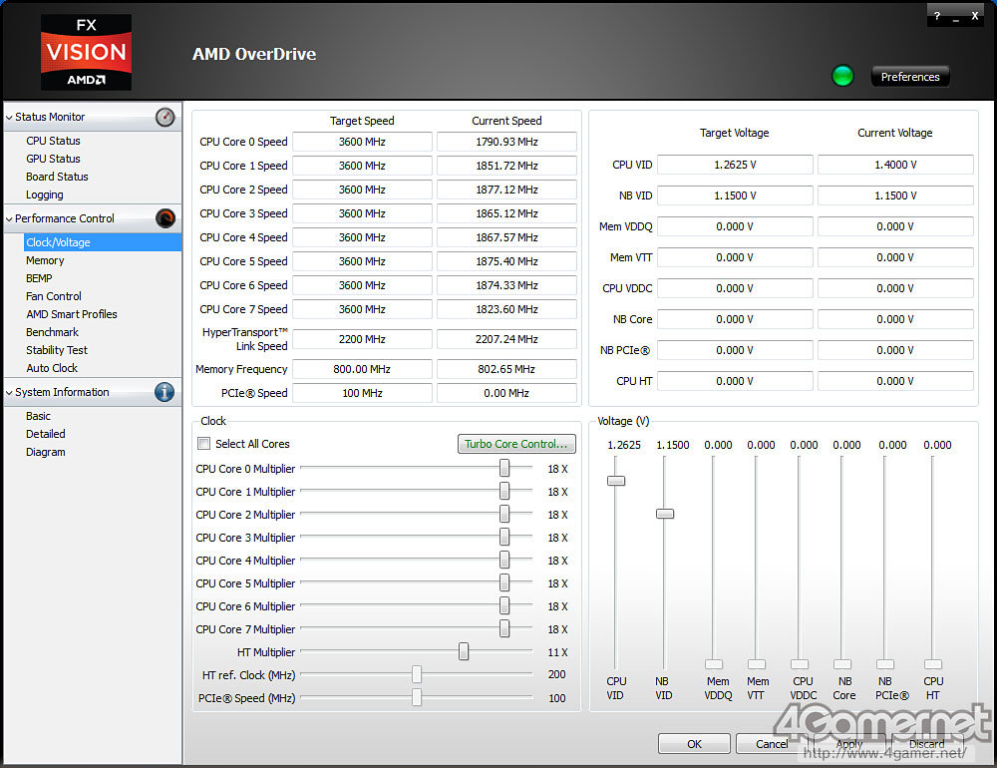Open the BEMP page

[40, 278]
